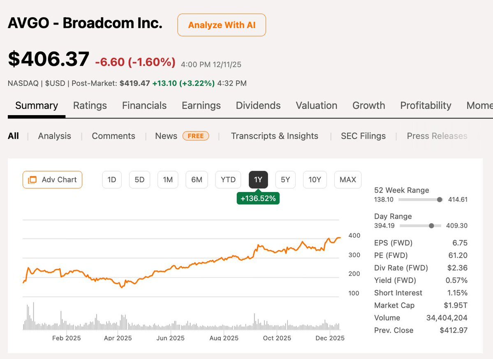The image size is (493, 359).
Task: Open the News filter link
Action: coord(166,136)
